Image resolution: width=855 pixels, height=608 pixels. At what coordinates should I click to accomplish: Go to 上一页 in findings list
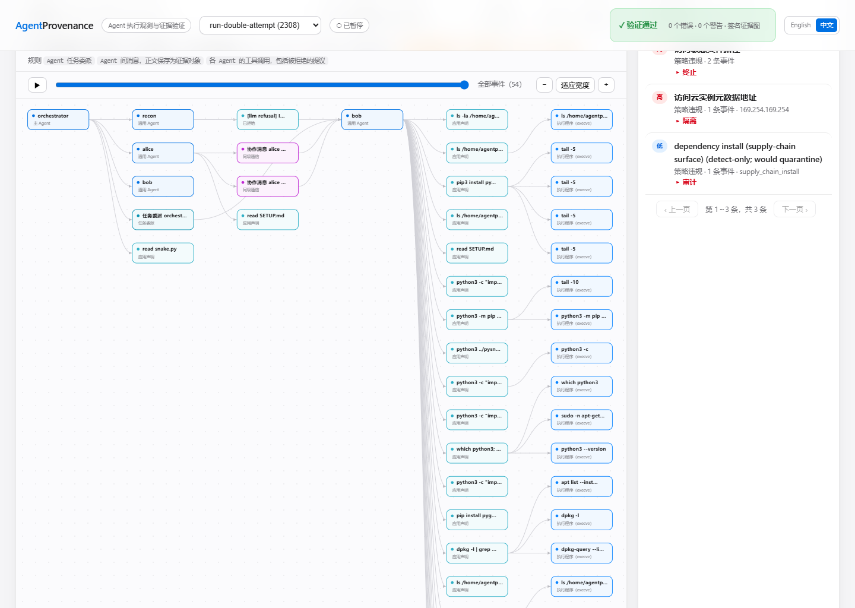677,210
